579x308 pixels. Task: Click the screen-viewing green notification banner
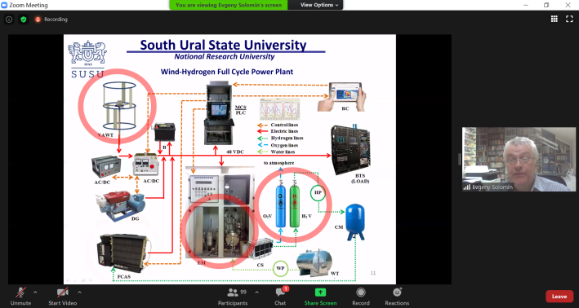point(229,5)
